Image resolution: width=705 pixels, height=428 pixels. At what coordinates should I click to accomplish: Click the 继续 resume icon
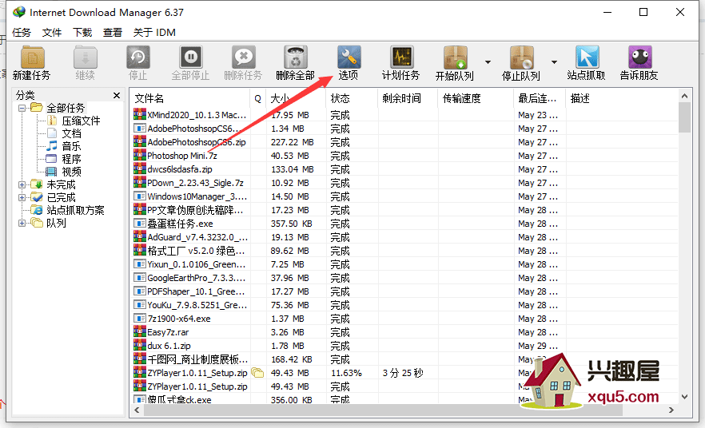tap(86, 57)
